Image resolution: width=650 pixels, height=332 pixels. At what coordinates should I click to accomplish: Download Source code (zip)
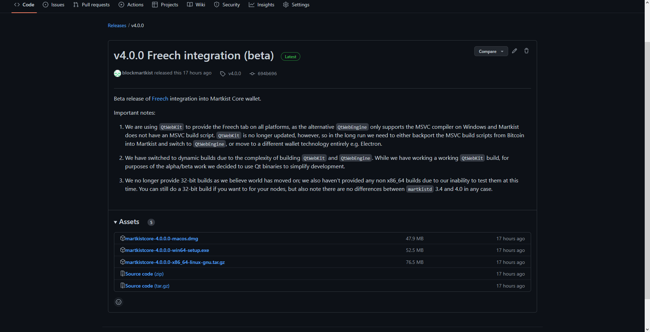click(144, 274)
